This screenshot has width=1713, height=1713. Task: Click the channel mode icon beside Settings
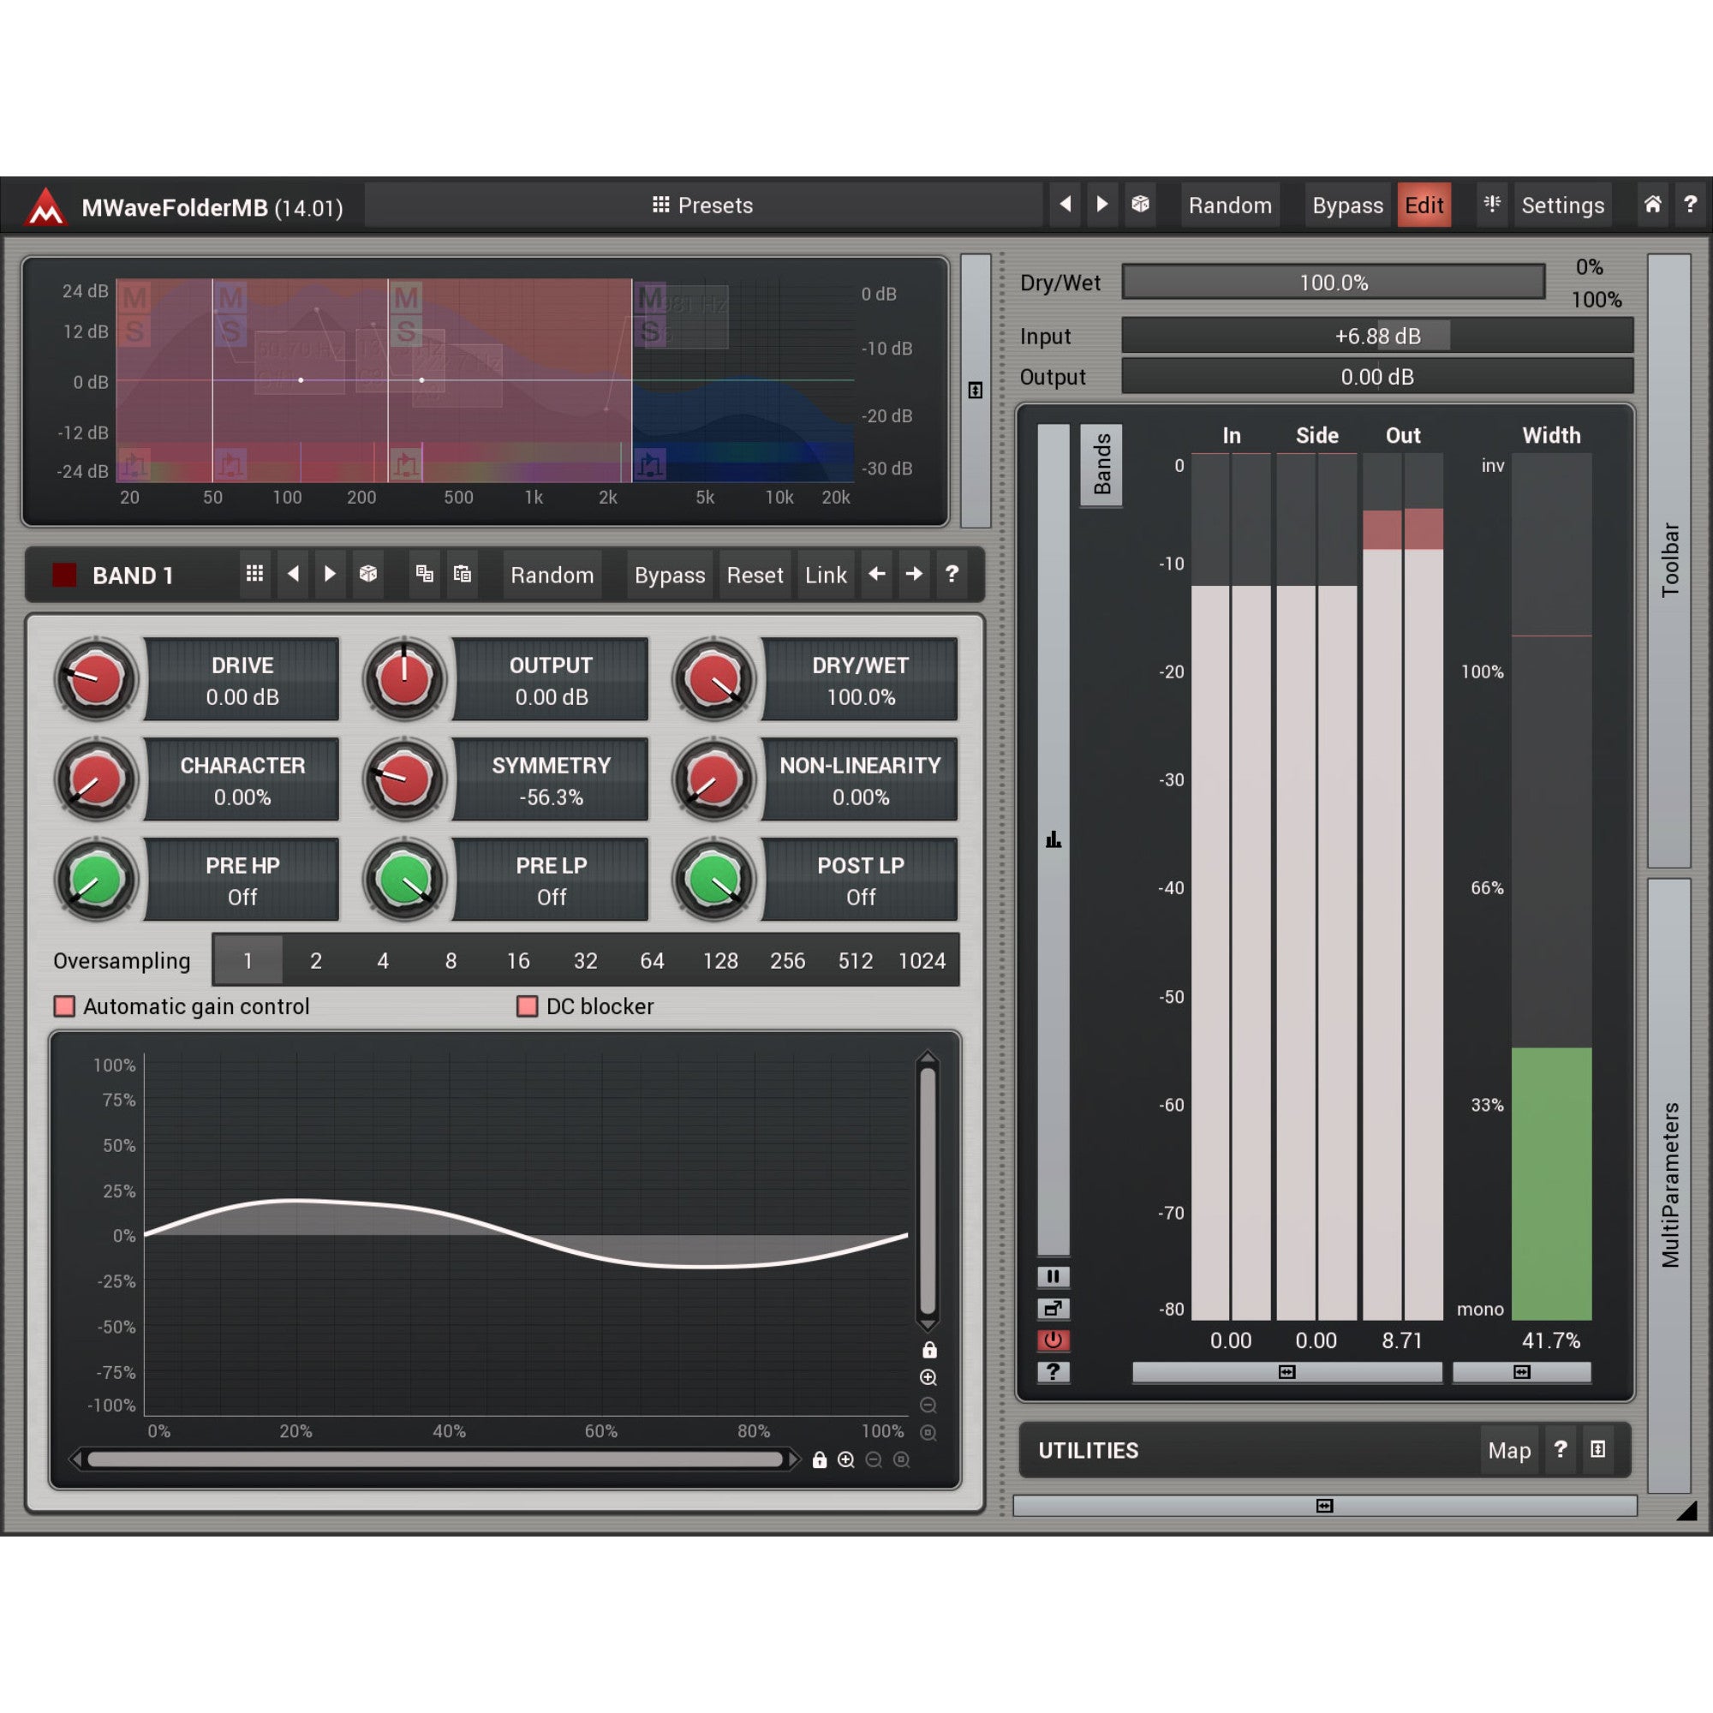[x=1492, y=205]
